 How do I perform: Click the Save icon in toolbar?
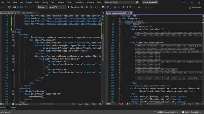click(18, 7)
